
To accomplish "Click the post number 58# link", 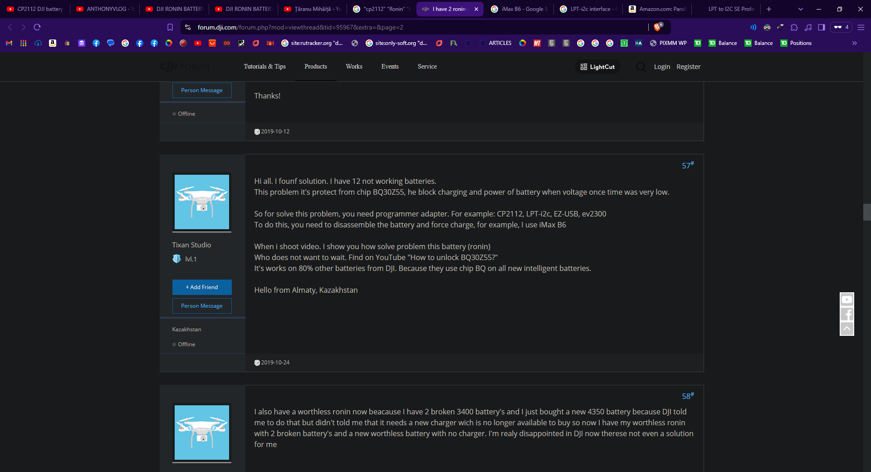I will [x=688, y=396].
